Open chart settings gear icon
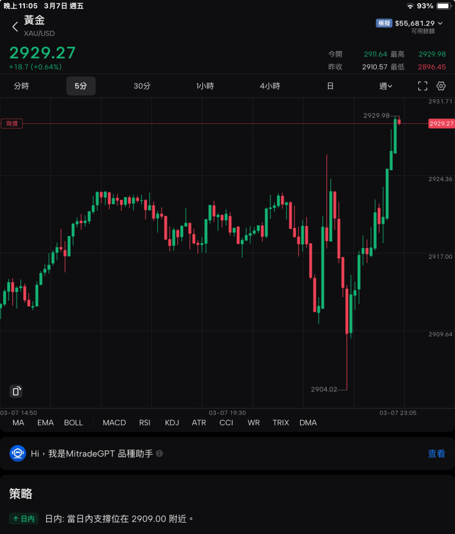This screenshot has height=534, width=455. tap(441, 86)
